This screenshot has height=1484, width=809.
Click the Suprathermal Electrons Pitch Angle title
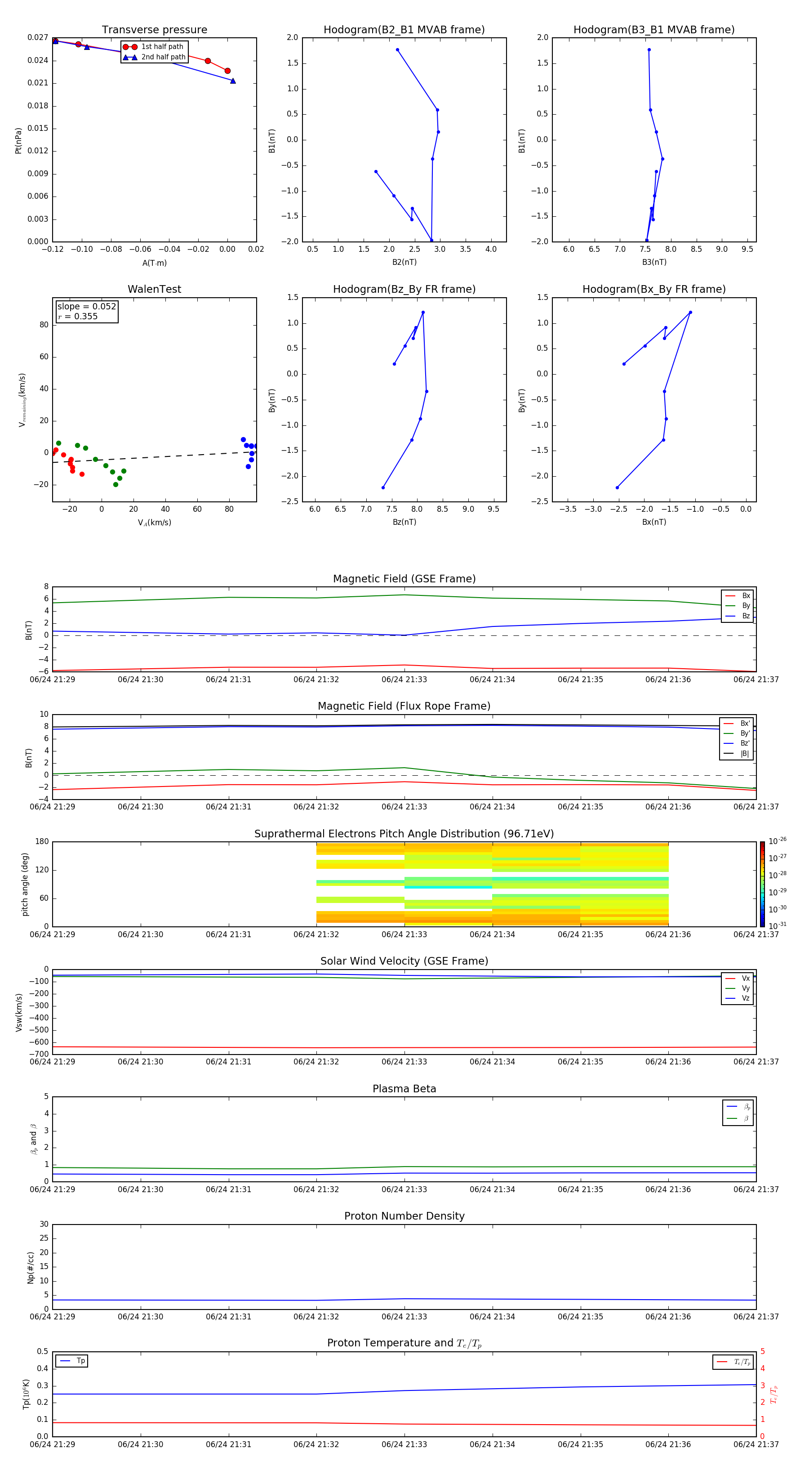click(404, 834)
